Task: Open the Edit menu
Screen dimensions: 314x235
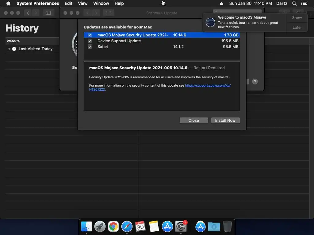Action: pyautogui.click(x=68, y=3)
